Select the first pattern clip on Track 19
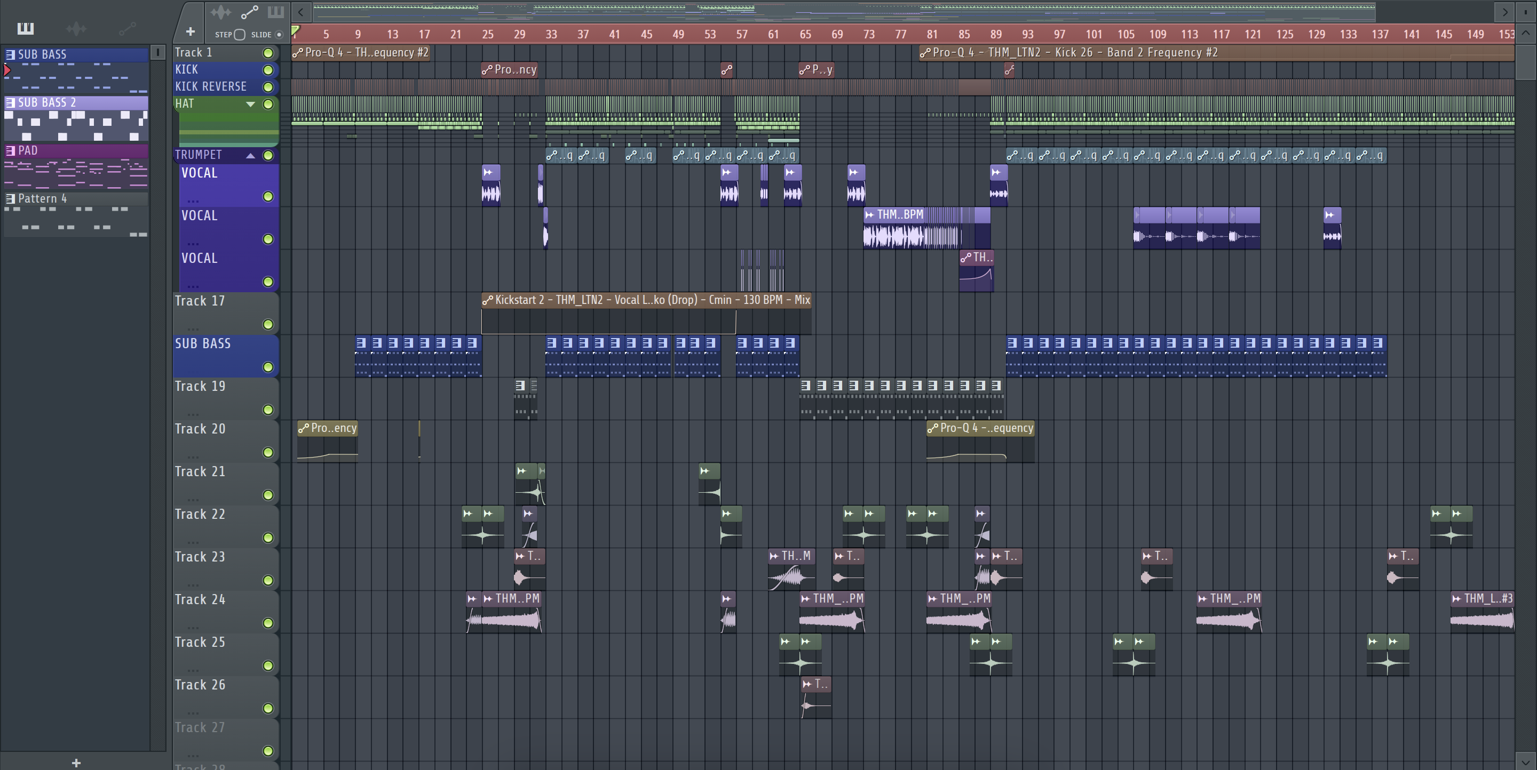 click(521, 399)
